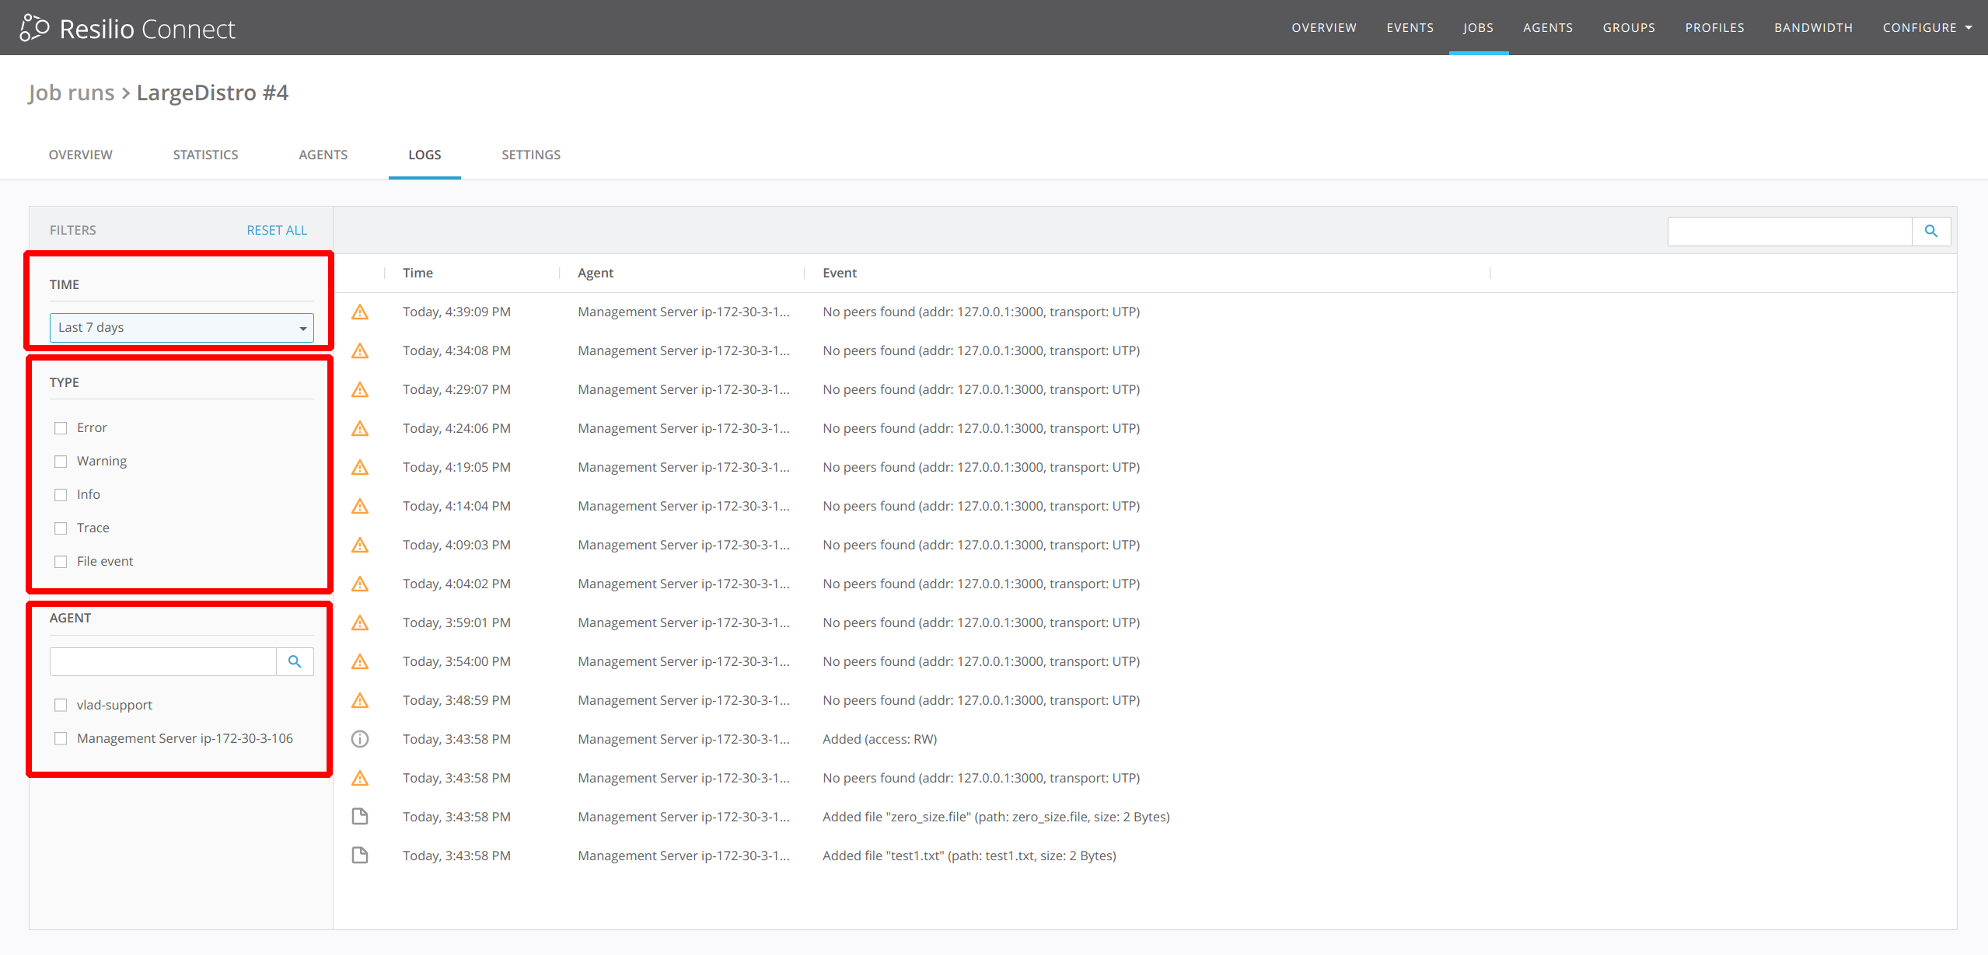Switch to the STATISTICS tab
The width and height of the screenshot is (1988, 955).
pos(205,155)
